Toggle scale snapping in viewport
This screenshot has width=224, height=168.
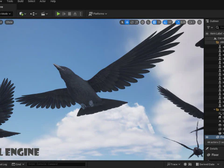pos(177,22)
